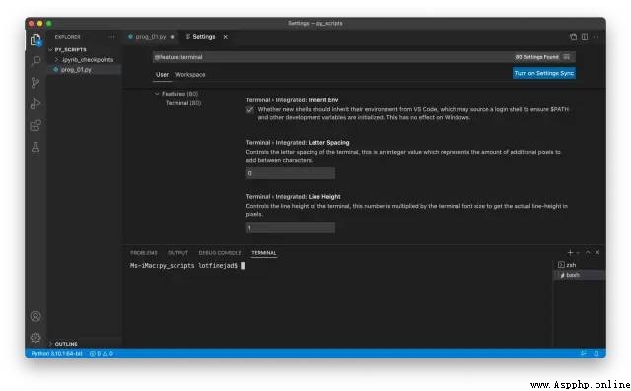This screenshot has height=391, width=631.
Task: Close the terminal panel
Action: (597, 252)
